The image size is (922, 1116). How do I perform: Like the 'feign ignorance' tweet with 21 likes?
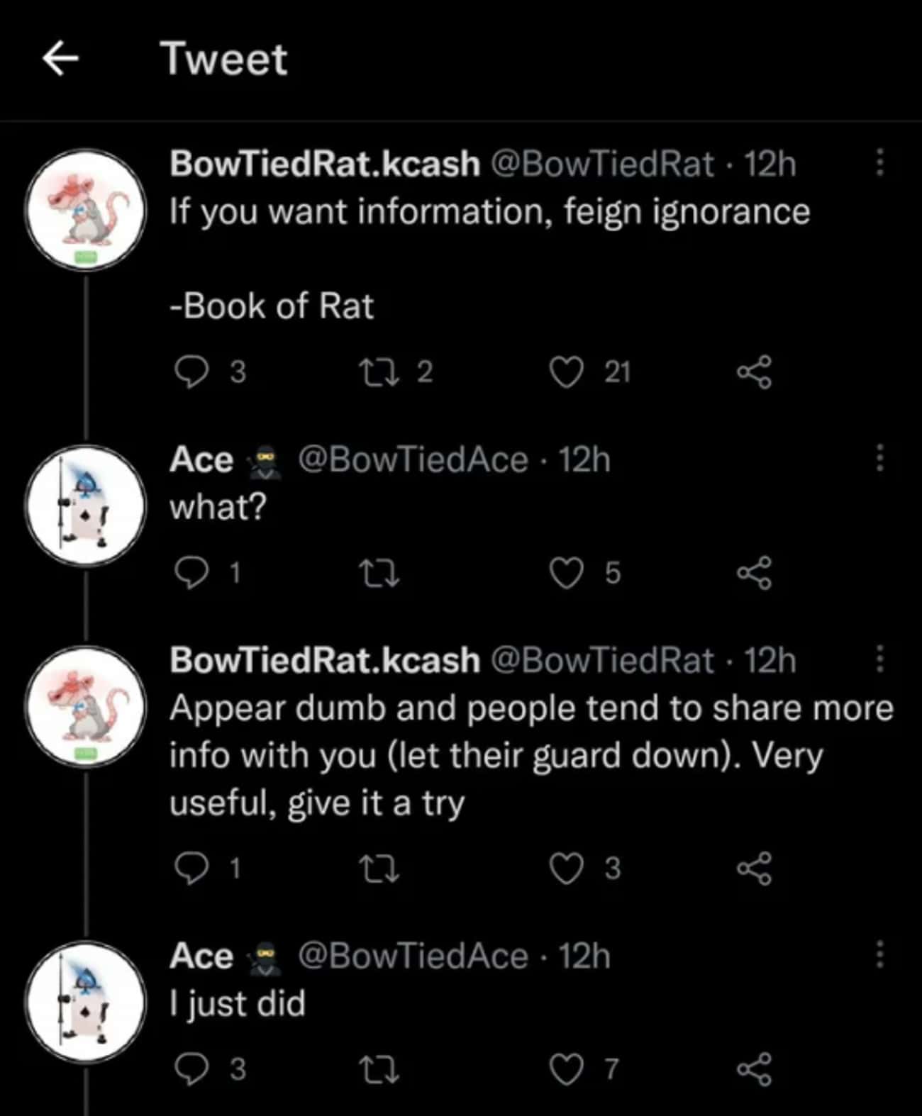tap(567, 372)
